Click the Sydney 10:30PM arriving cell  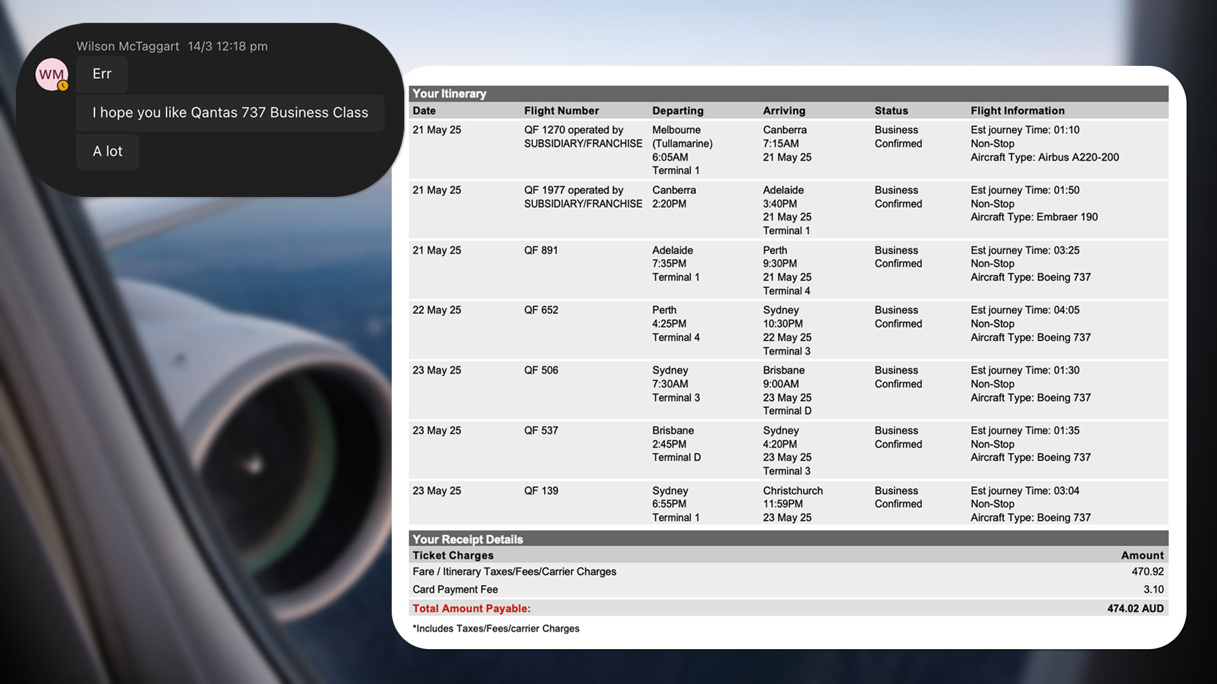pos(787,331)
